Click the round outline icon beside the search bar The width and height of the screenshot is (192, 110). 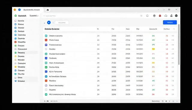[x=147, y=16]
